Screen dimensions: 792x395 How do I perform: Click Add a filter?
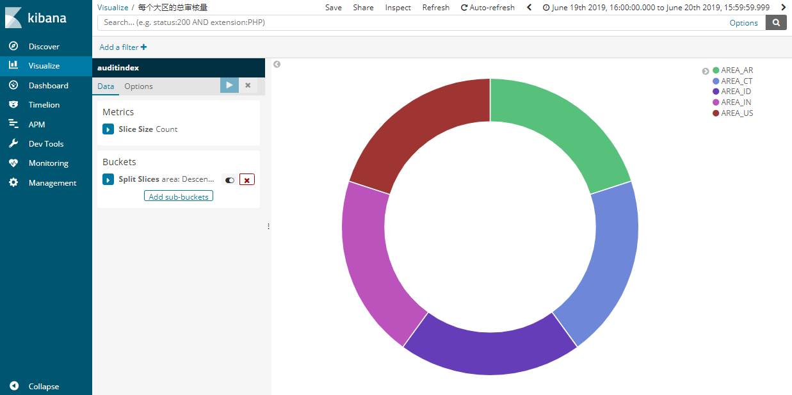click(x=123, y=47)
